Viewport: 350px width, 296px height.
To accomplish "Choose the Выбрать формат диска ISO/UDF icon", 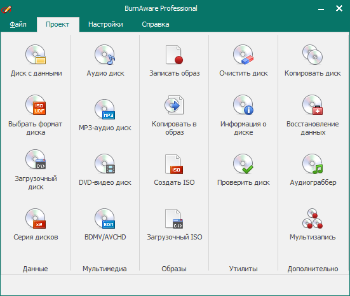I will [36, 105].
